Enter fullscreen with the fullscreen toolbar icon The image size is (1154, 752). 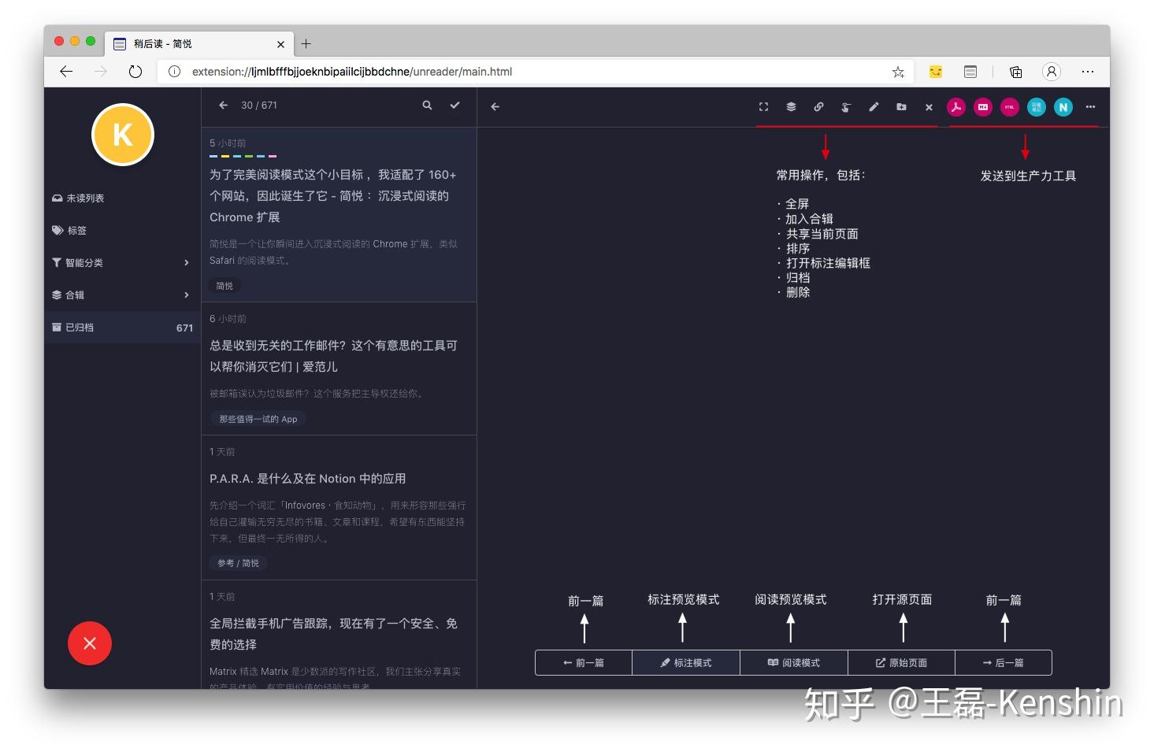pos(763,107)
